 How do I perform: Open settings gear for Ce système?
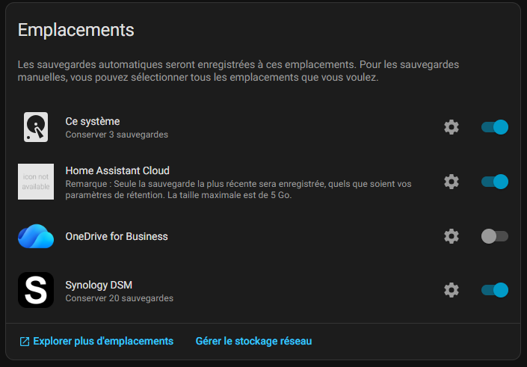point(452,127)
